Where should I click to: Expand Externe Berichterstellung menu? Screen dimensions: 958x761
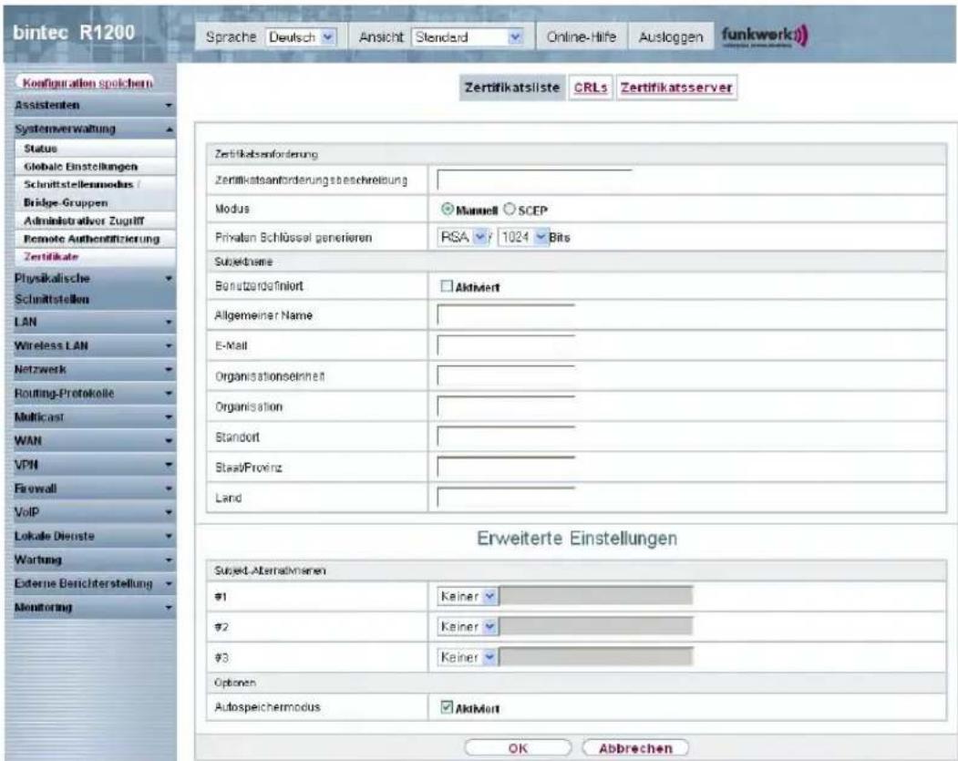(94, 584)
